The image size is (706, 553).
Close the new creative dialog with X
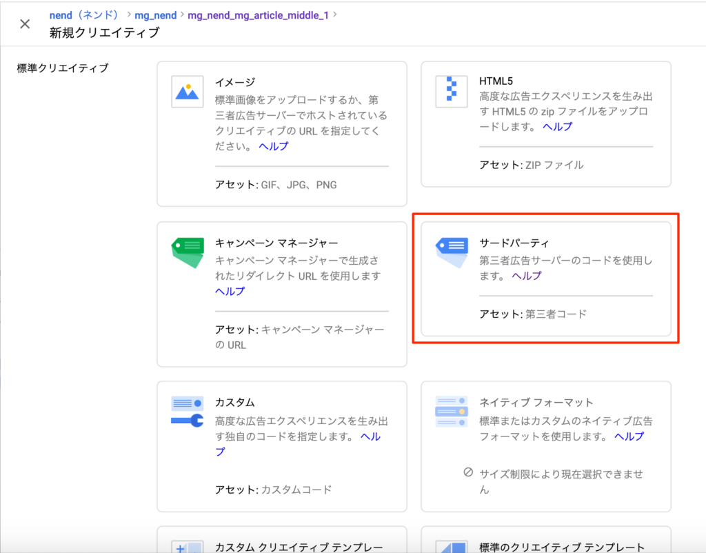25,24
